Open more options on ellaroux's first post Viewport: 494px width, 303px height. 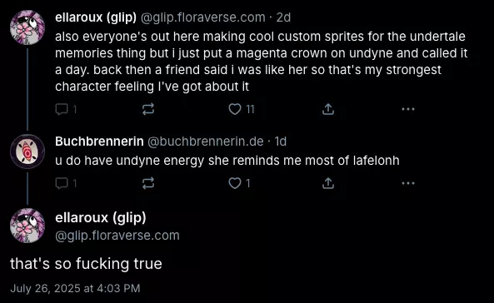pos(408,109)
